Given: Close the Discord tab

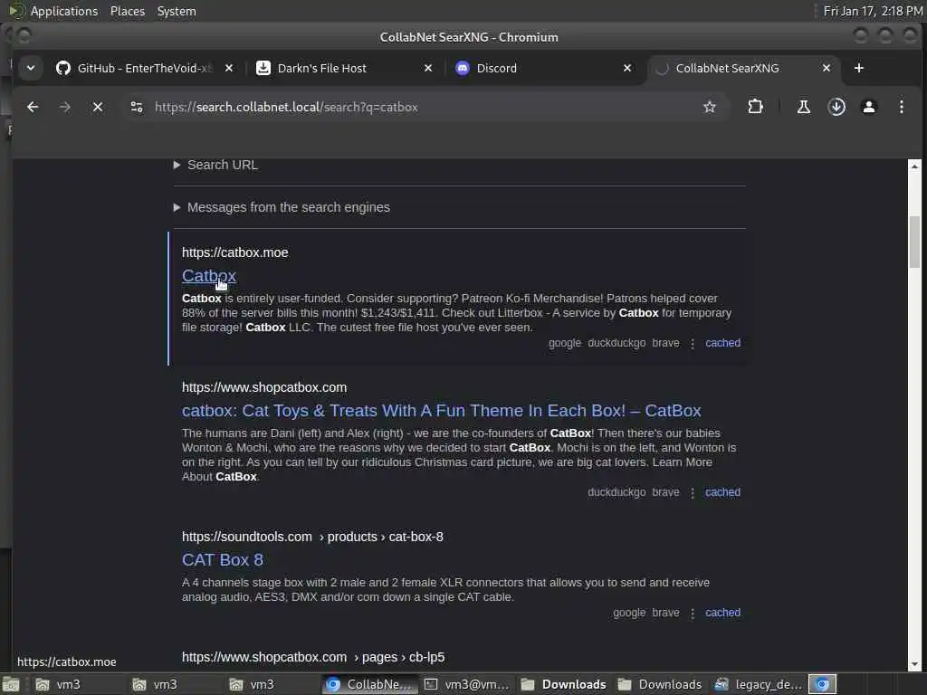Looking at the screenshot, I should (x=627, y=68).
